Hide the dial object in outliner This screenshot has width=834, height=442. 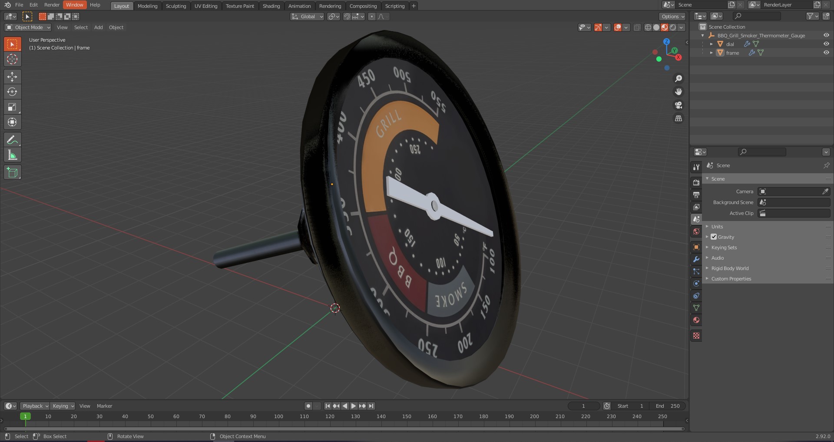coord(826,44)
